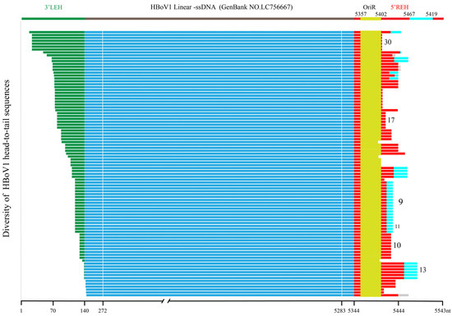Click the axis tick label 140
Image resolution: width=452 pixels, height=316 pixels.
[85, 311]
